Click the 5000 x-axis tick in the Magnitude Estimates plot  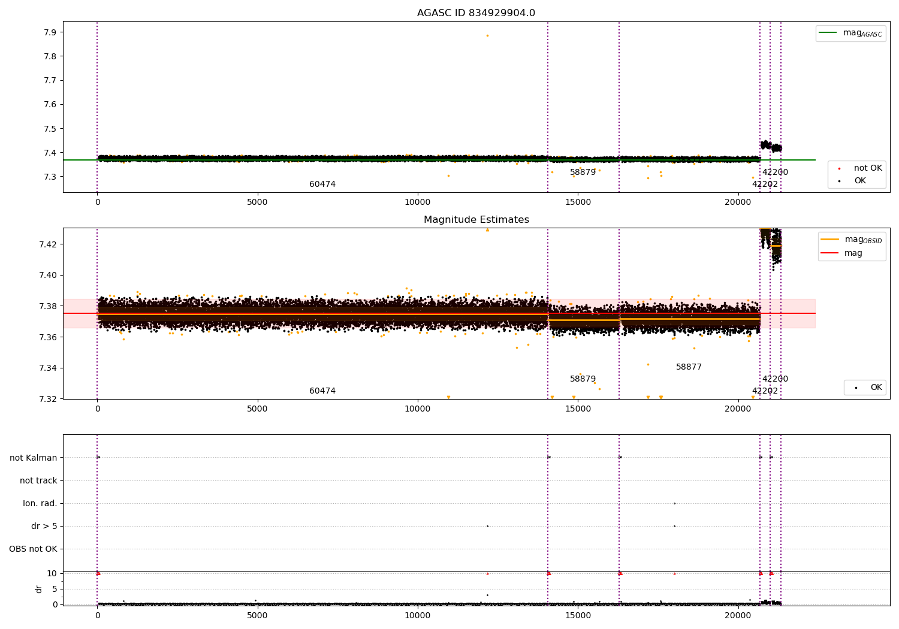click(x=258, y=409)
